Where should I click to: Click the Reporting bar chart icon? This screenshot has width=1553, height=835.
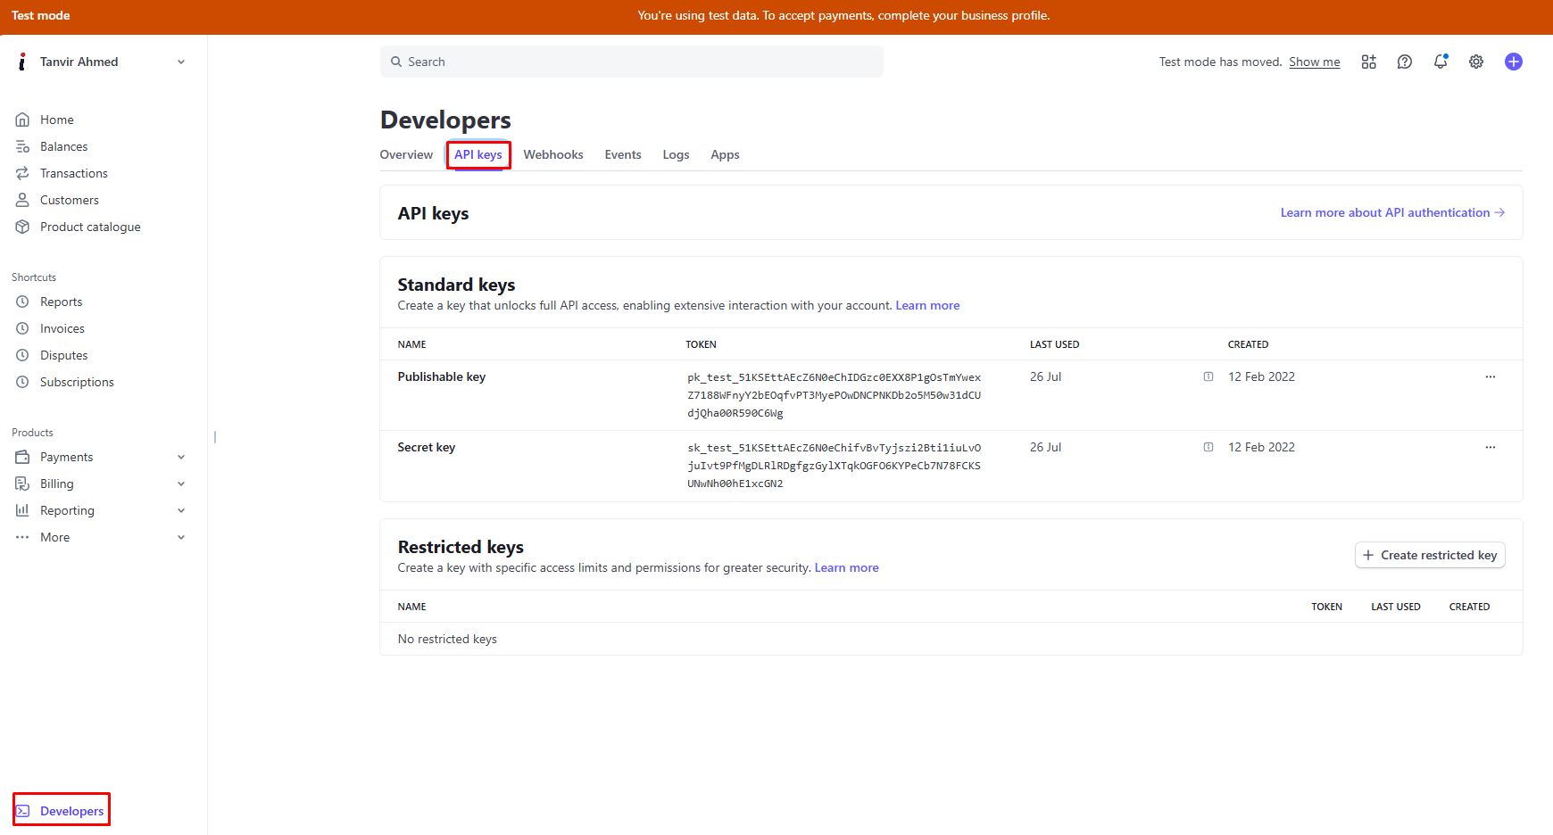tap(22, 510)
